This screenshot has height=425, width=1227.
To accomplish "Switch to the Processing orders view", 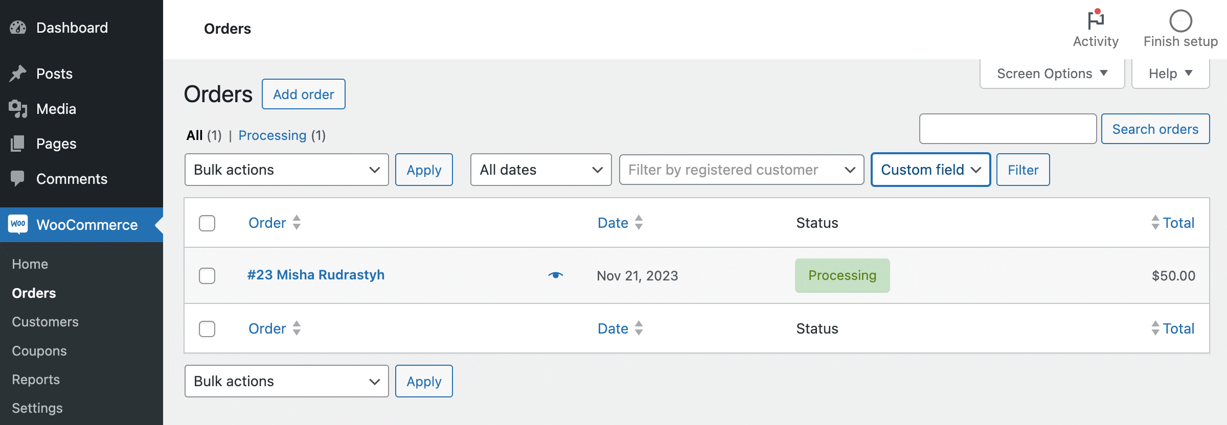I will pos(272,135).
